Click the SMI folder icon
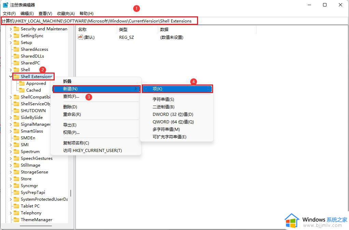 (x=16, y=145)
